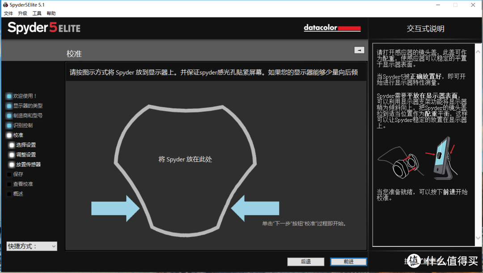This screenshot has width=483, height=273.
Task: Click the 后退 button
Action: pyautogui.click(x=305, y=262)
